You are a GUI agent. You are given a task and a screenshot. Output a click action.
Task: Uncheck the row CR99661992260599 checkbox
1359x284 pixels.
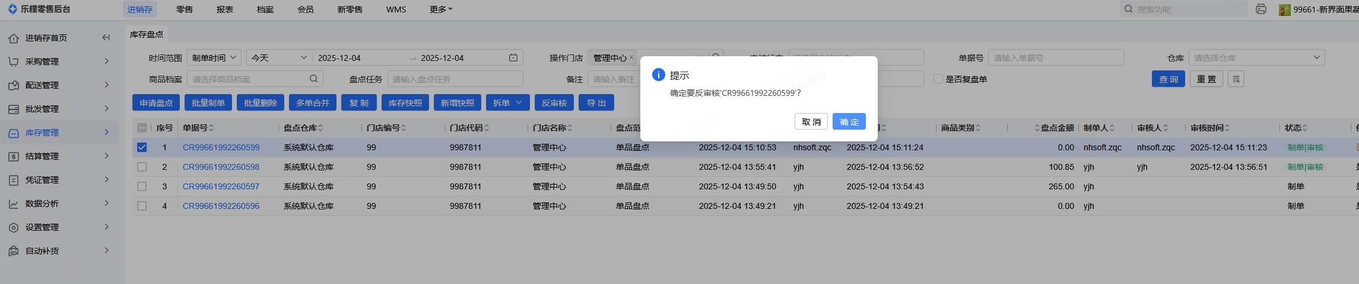click(x=142, y=147)
